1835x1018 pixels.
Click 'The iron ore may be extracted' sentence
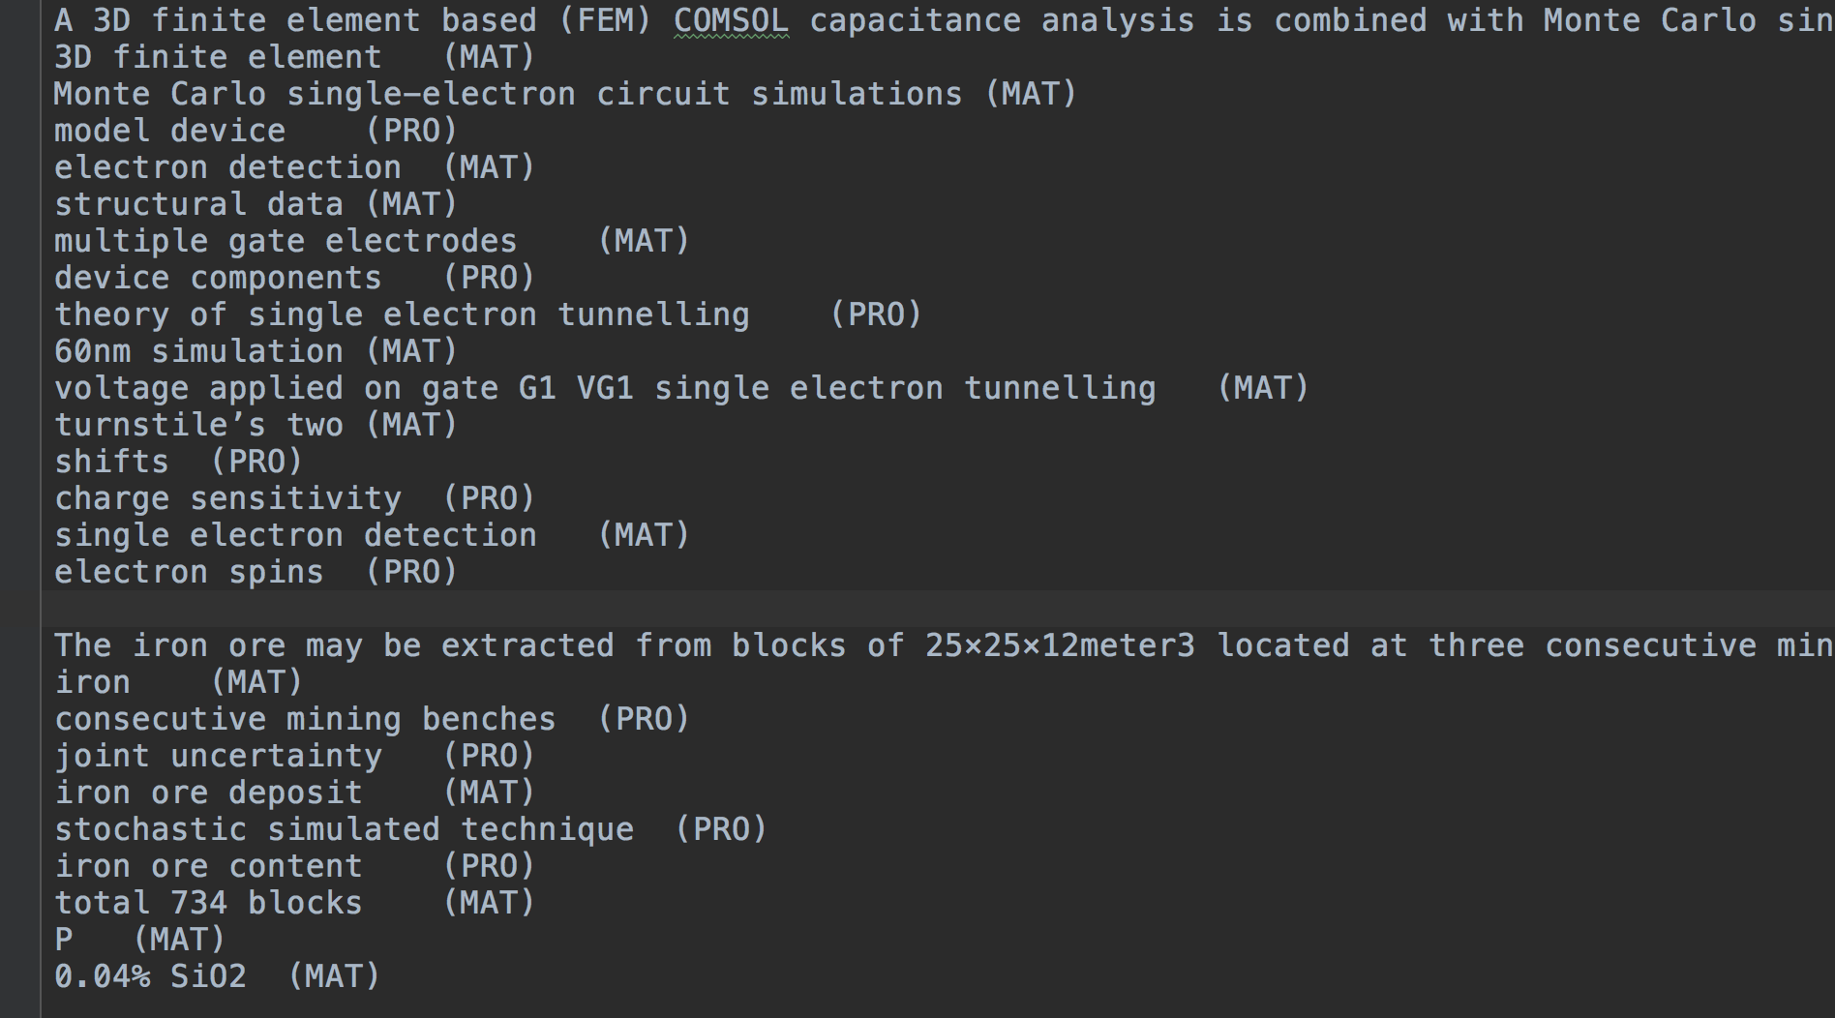pyautogui.click(x=944, y=645)
